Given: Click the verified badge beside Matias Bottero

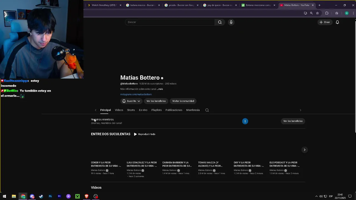Looking at the screenshot, I should coord(162,78).
